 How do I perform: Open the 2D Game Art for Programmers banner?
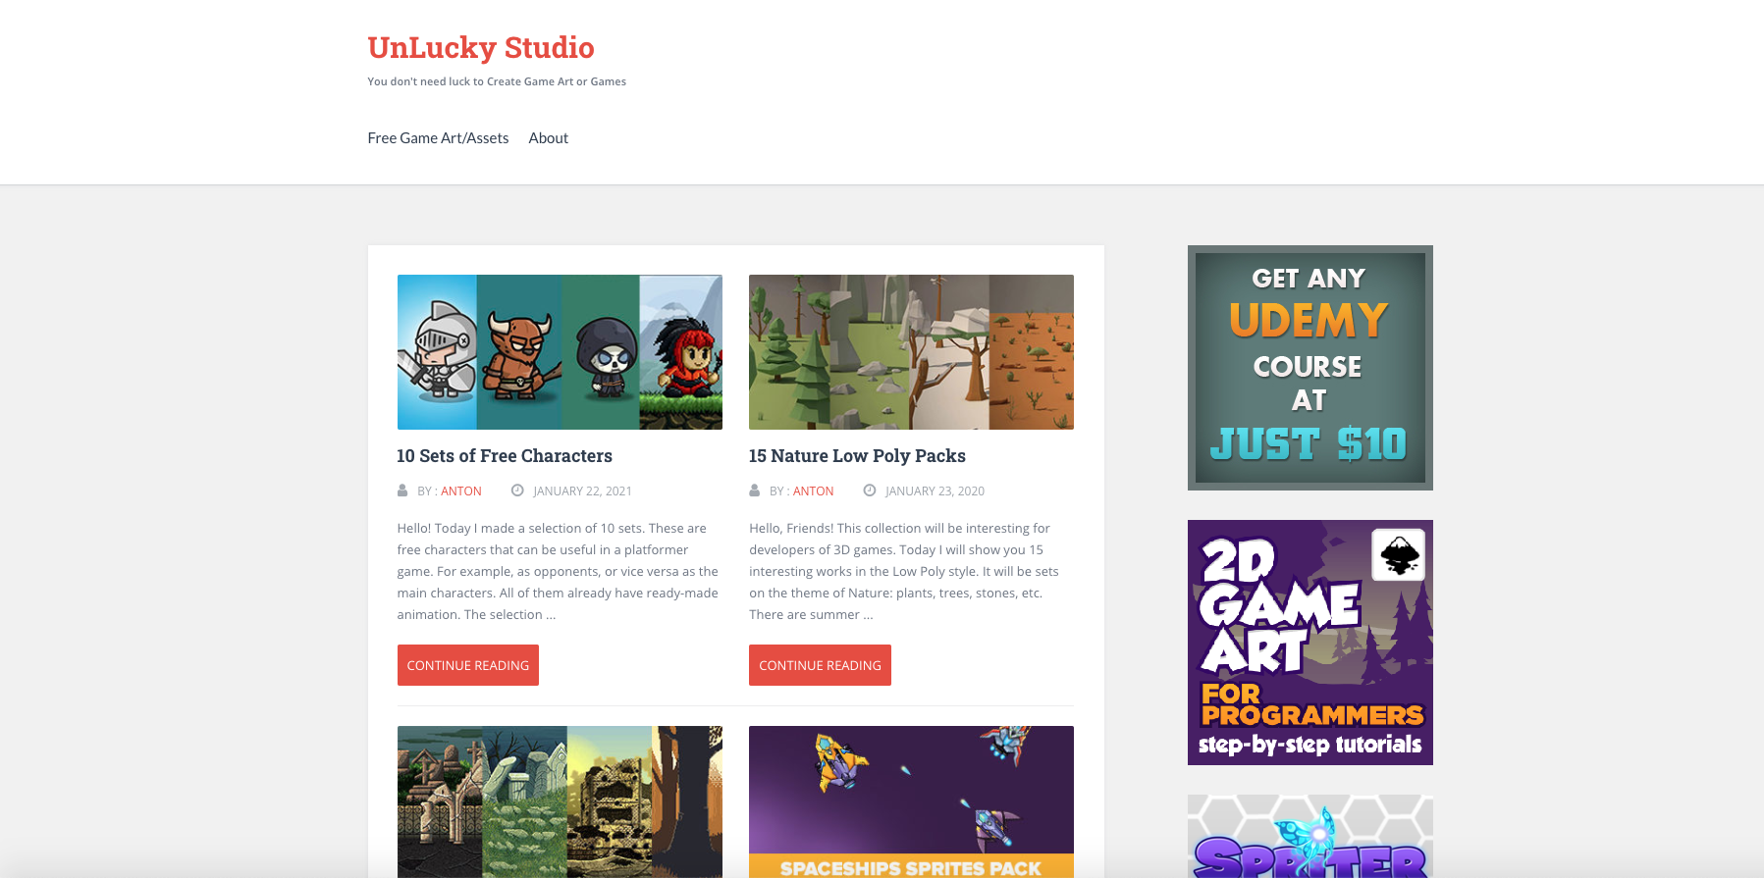(x=1310, y=643)
